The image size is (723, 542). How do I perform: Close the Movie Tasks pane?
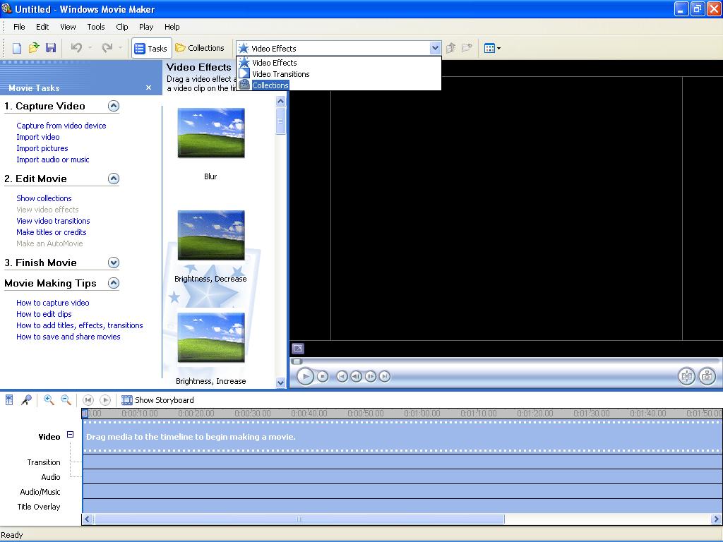(x=148, y=88)
